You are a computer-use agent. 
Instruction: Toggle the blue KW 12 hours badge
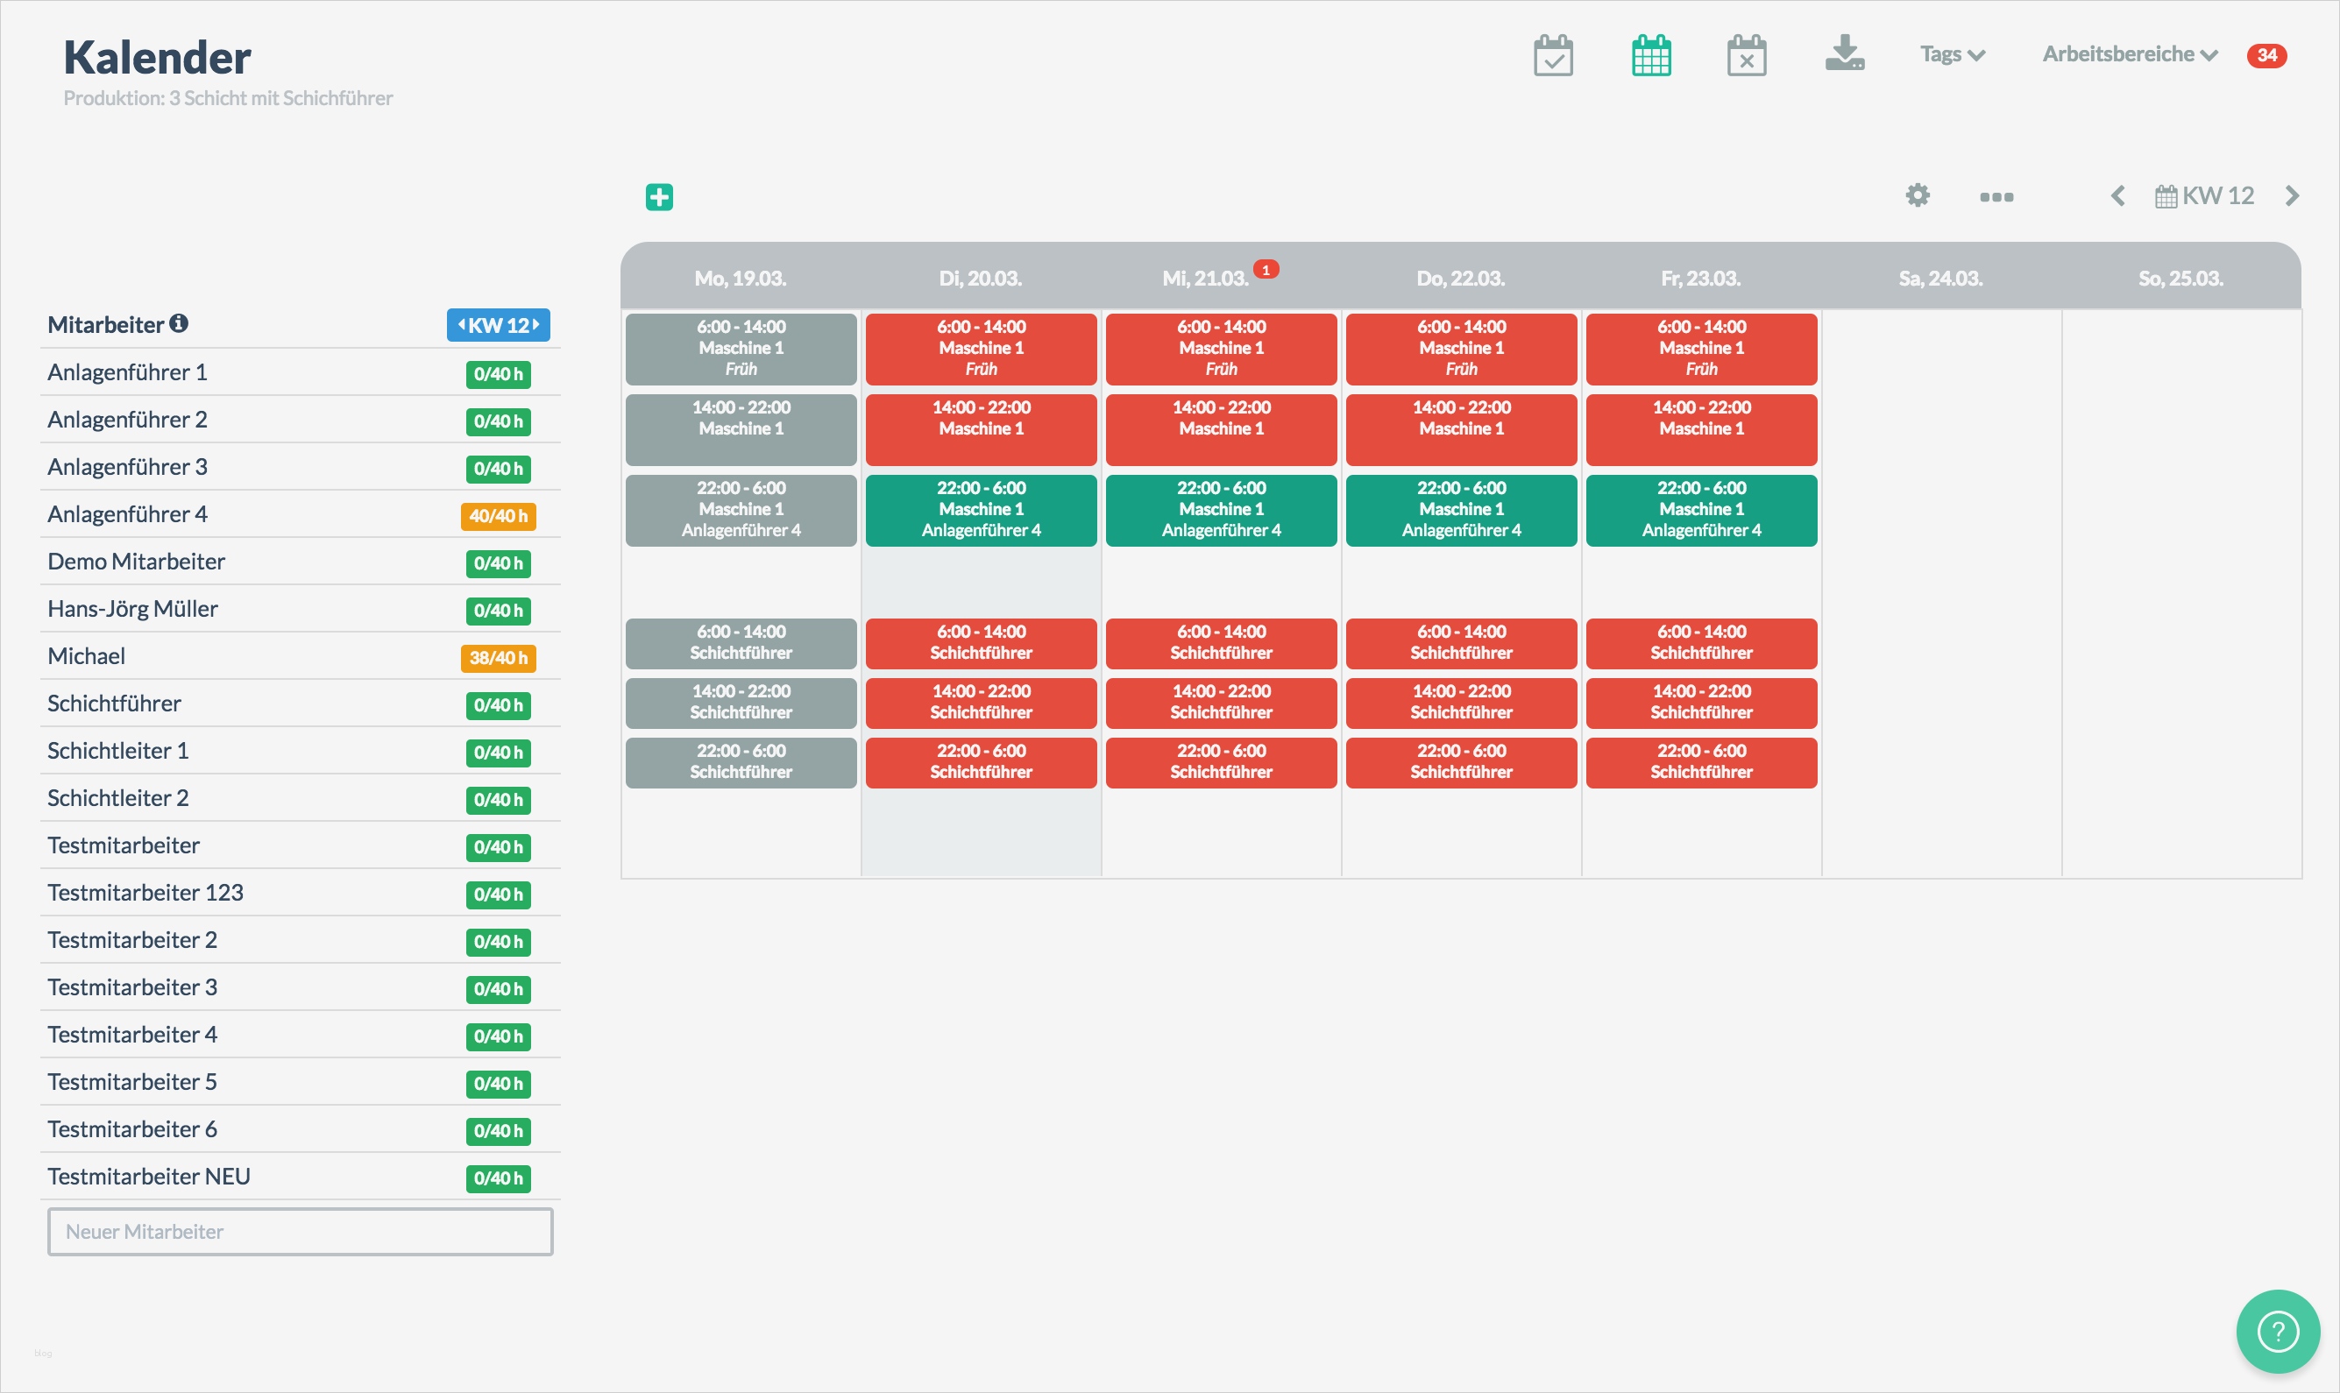tap(498, 326)
